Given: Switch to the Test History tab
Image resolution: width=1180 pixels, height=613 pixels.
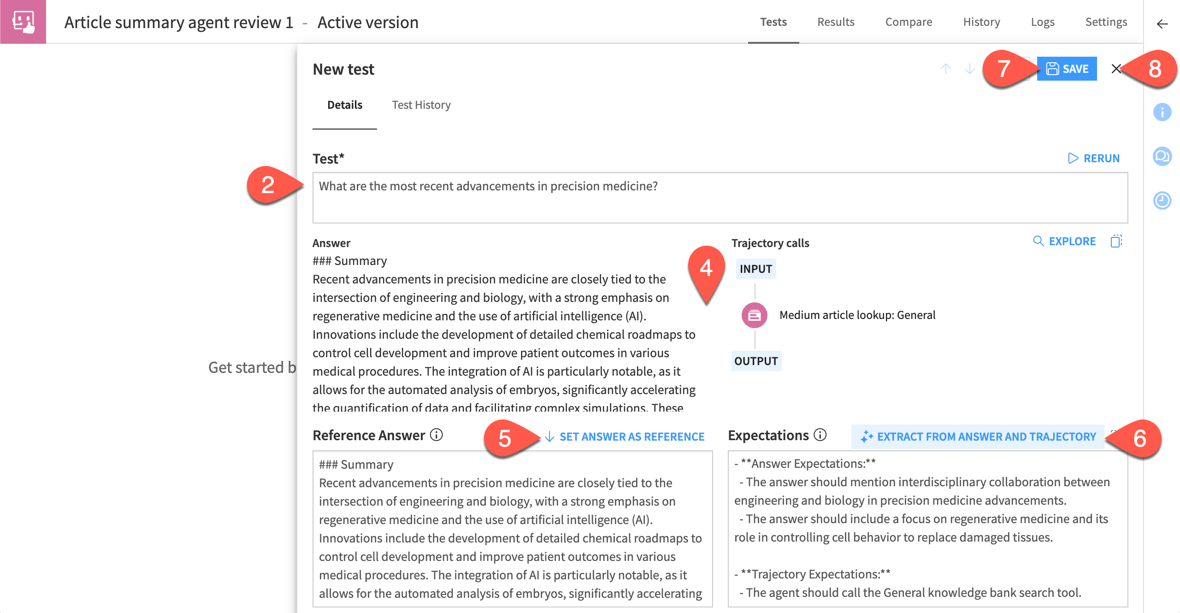Looking at the screenshot, I should click(x=421, y=105).
